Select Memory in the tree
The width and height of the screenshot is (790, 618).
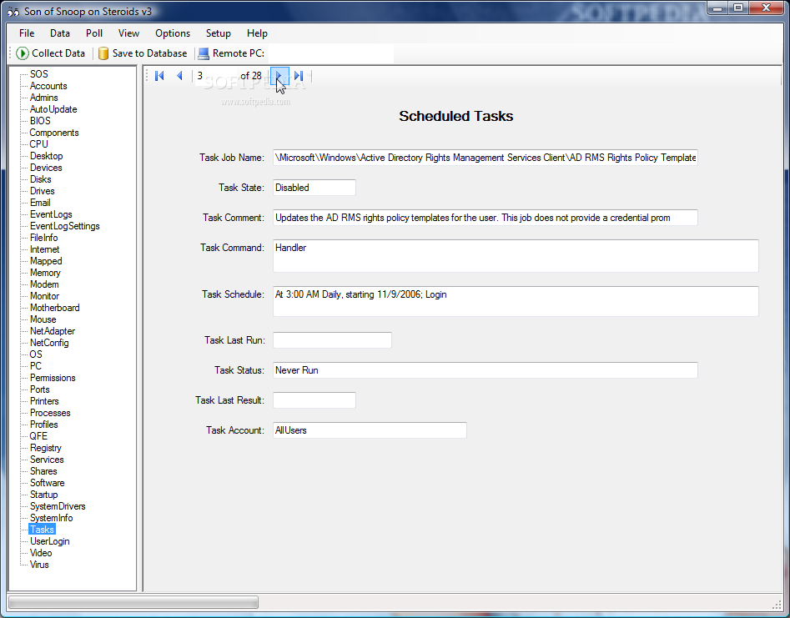(x=45, y=273)
